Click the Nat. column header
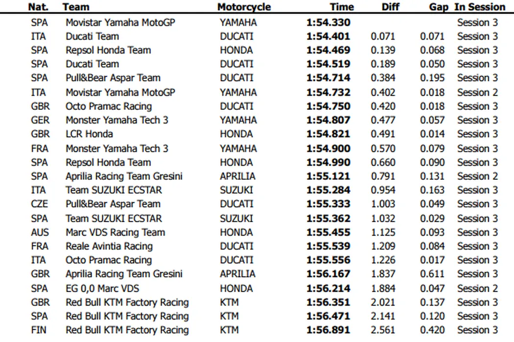 [38, 7]
